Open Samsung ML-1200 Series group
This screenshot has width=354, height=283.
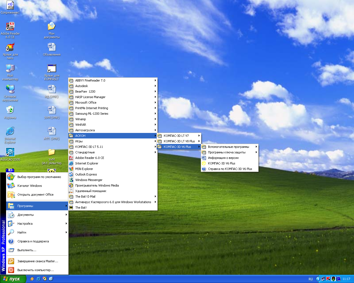click(x=113, y=114)
